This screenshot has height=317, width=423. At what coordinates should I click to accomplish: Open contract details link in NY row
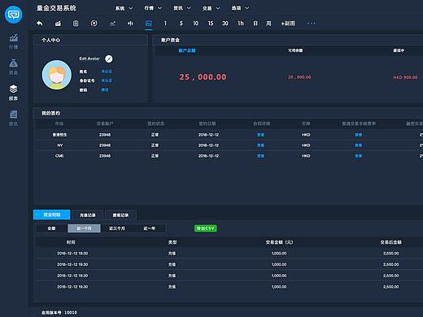pos(260,145)
